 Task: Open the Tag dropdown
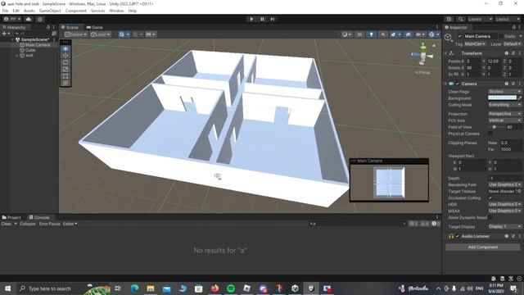(475, 43)
